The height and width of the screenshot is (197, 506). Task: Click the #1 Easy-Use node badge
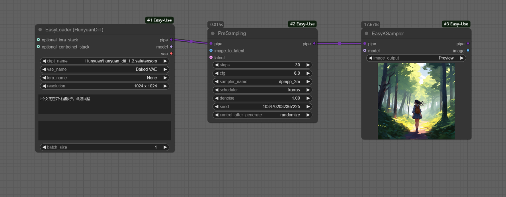tap(160, 20)
